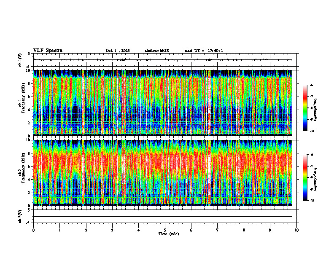Click the ch.1 voltage waveform trace

coord(163,60)
